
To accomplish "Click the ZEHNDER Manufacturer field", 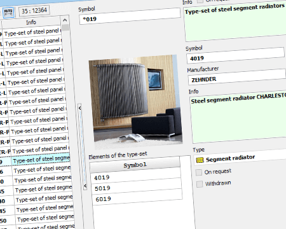I will click(x=237, y=77).
